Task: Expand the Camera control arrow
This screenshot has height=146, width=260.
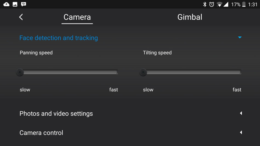Action: click(241, 132)
